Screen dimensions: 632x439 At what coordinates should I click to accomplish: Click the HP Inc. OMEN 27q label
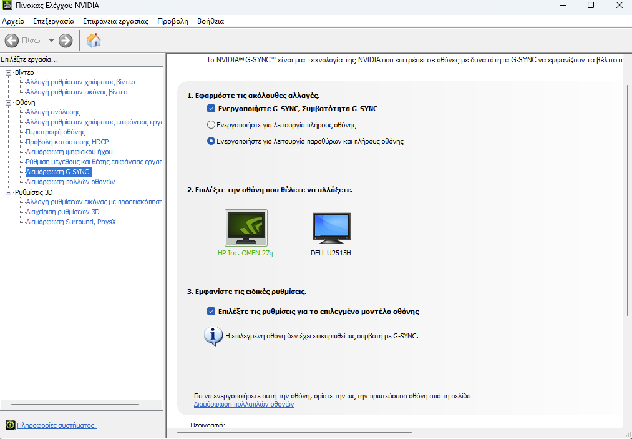point(245,253)
